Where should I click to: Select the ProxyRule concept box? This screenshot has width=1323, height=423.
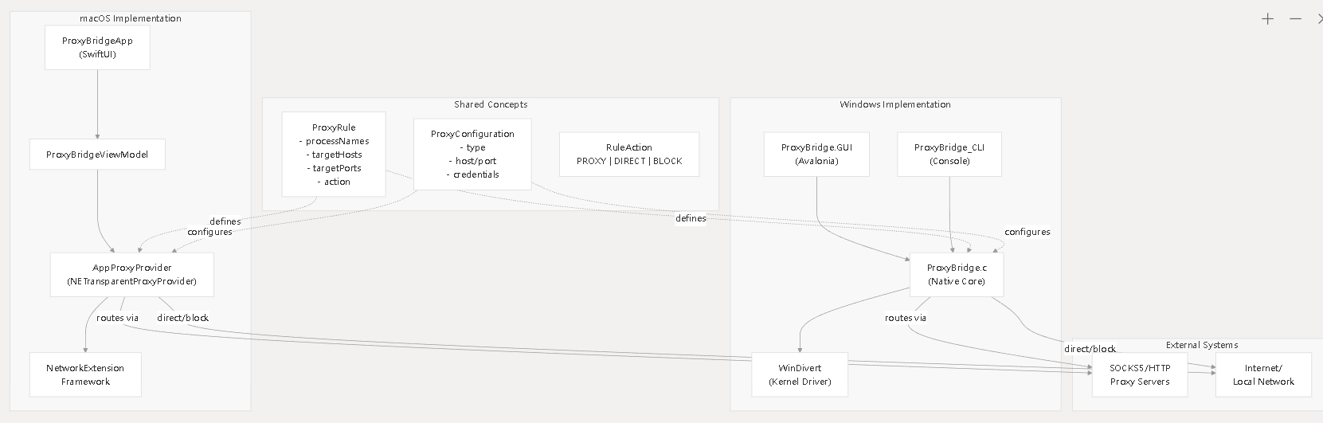[334, 155]
